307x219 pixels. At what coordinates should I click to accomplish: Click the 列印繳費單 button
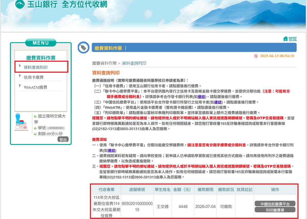coord(275,210)
